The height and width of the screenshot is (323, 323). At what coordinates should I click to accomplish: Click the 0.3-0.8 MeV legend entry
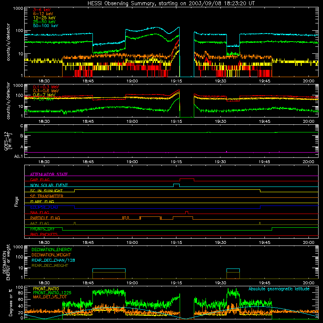click(x=46, y=91)
